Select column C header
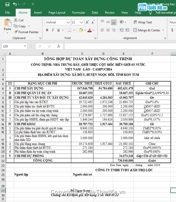176x202 pixels. click(82, 54)
